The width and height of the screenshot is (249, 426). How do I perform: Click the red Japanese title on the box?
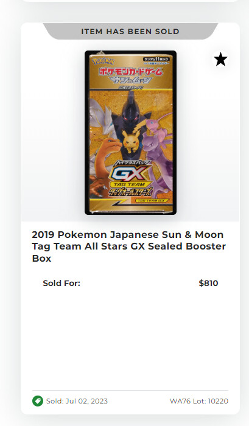[x=131, y=71]
